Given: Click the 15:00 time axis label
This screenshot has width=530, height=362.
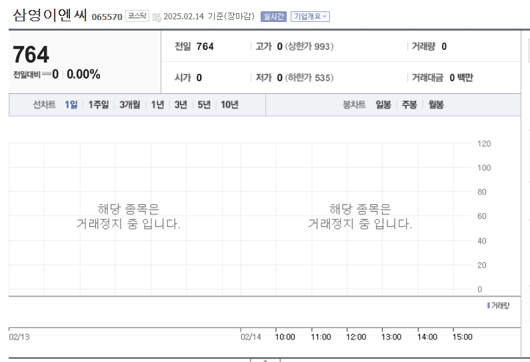Looking at the screenshot, I should pyautogui.click(x=463, y=337).
